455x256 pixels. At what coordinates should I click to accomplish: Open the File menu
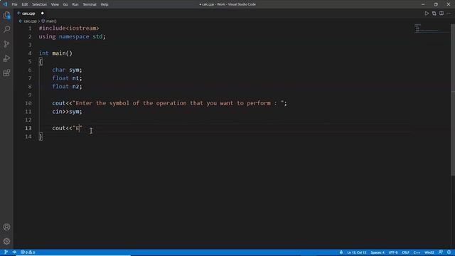click(14, 4)
